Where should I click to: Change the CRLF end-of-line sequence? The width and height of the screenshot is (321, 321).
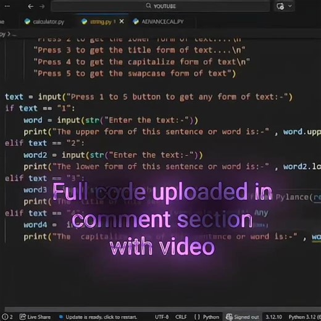tap(181, 317)
